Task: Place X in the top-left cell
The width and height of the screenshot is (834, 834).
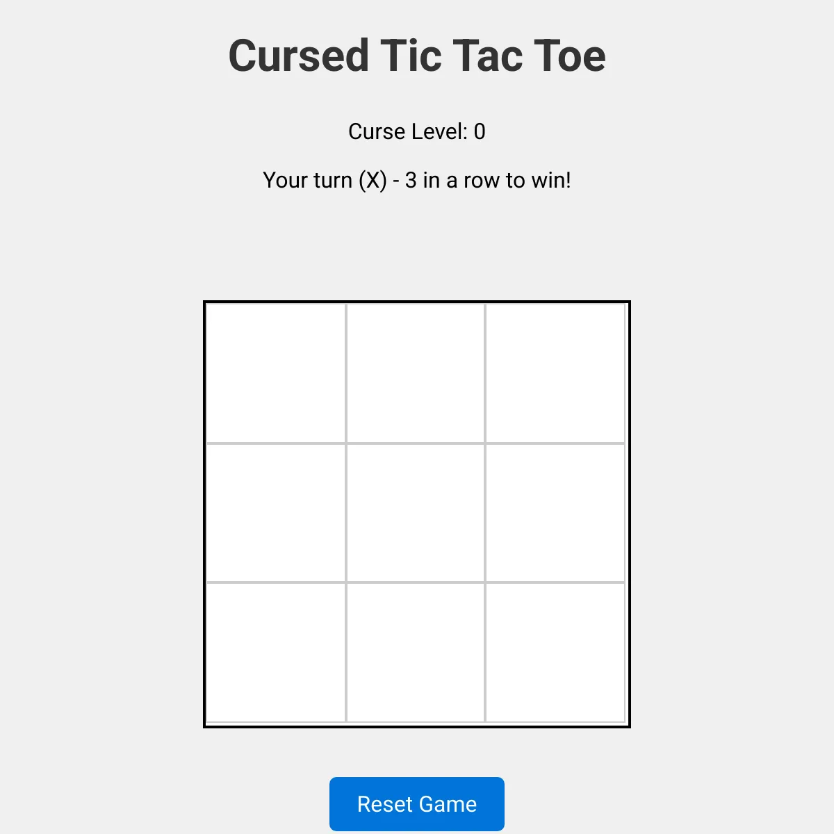Action: click(x=276, y=373)
